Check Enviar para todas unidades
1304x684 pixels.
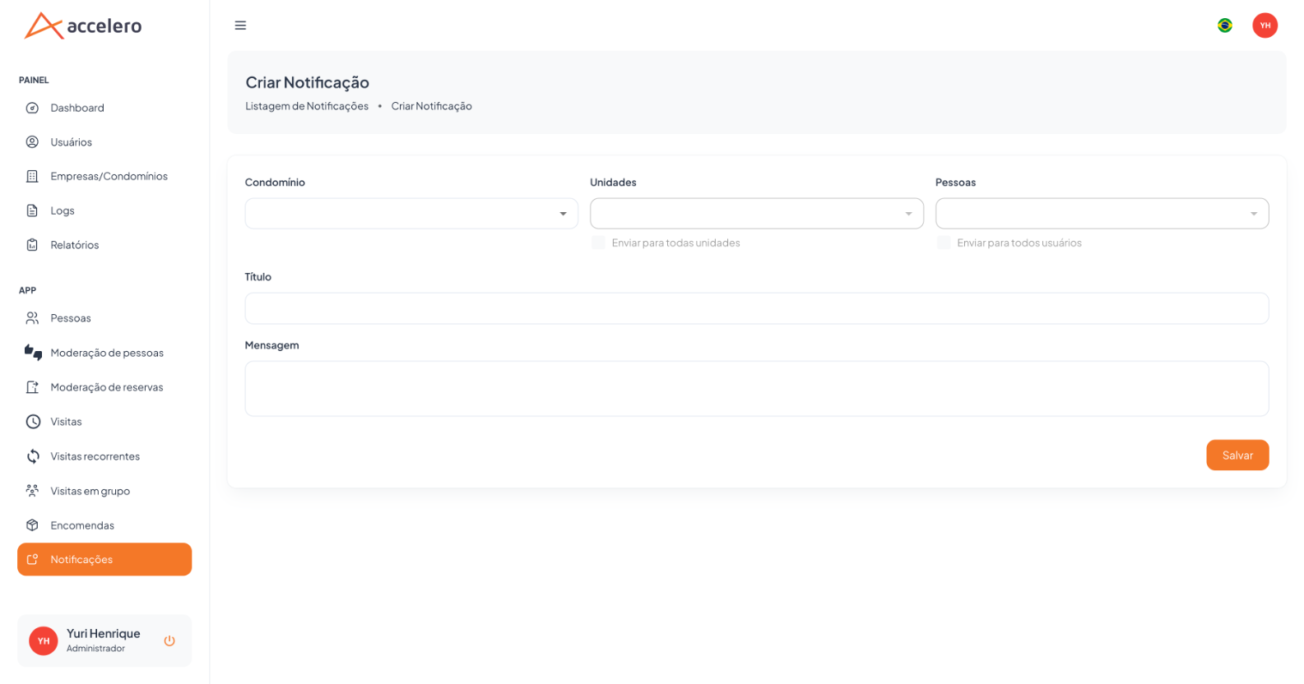598,243
